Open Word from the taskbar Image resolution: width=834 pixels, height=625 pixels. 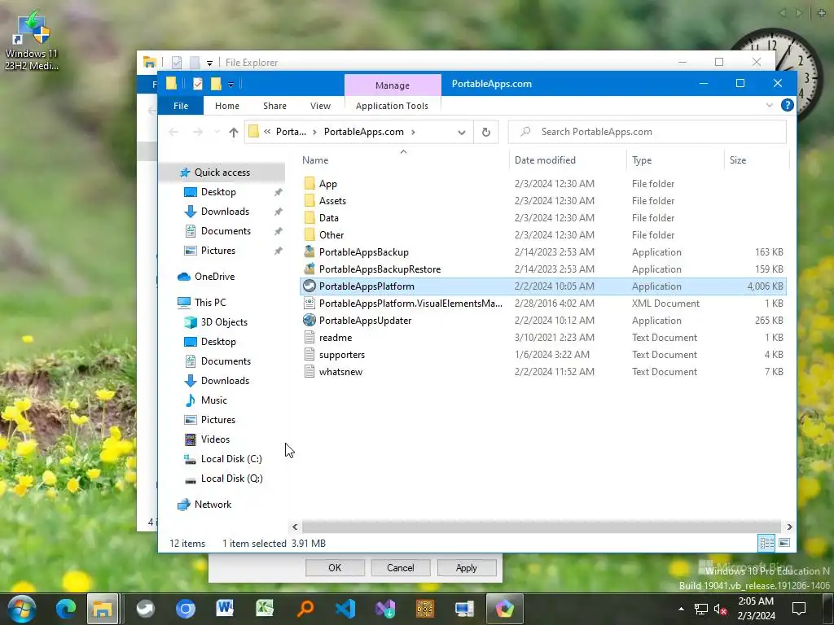point(225,609)
